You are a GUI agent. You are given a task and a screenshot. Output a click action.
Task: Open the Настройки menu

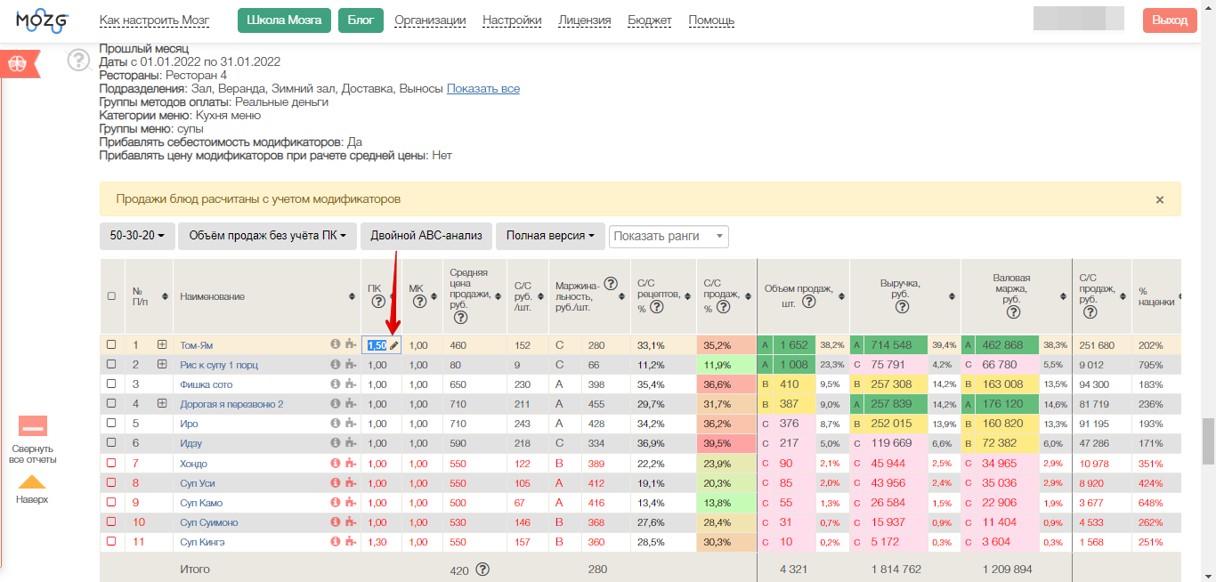coord(512,20)
